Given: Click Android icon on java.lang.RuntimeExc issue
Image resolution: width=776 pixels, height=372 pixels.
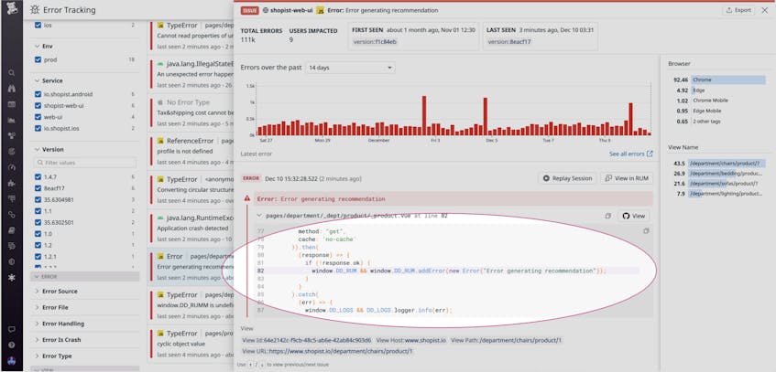Looking at the screenshot, I should coord(159,218).
